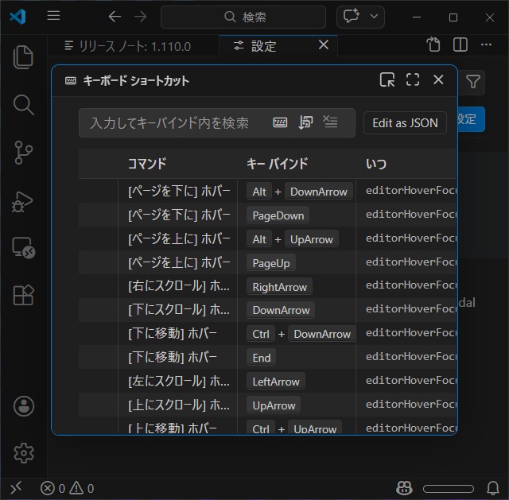Toggle fullscreen for keyboard shortcuts modal
This screenshot has height=500, width=509.
(x=413, y=79)
